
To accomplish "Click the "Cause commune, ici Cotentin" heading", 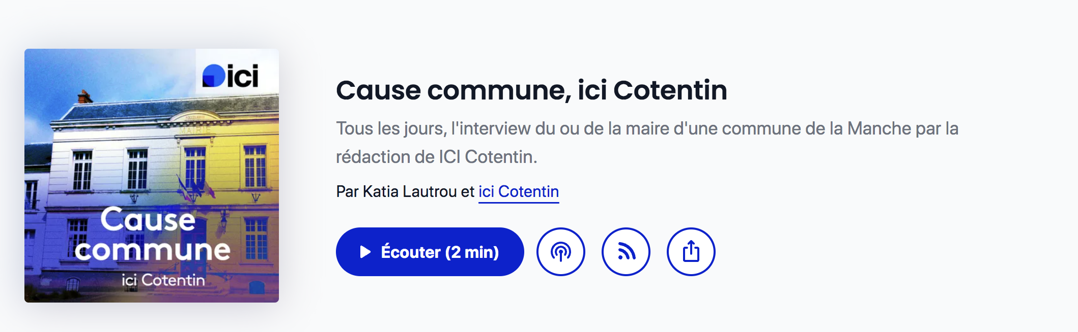I will [531, 90].
